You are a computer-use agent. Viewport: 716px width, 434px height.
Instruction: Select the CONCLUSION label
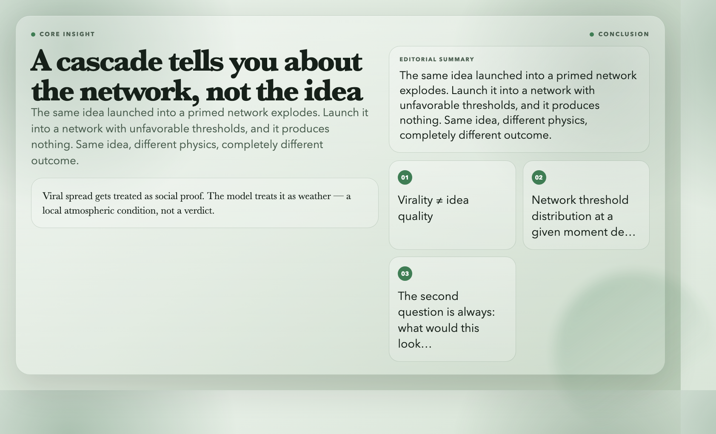(623, 34)
